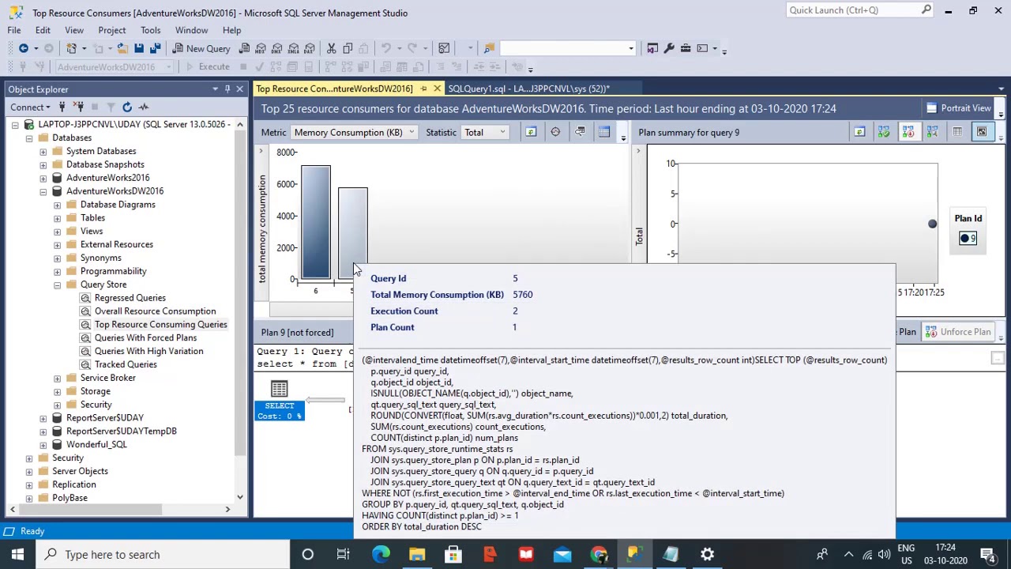
Task: Select Queries With Forced Plans
Action: click(x=145, y=337)
